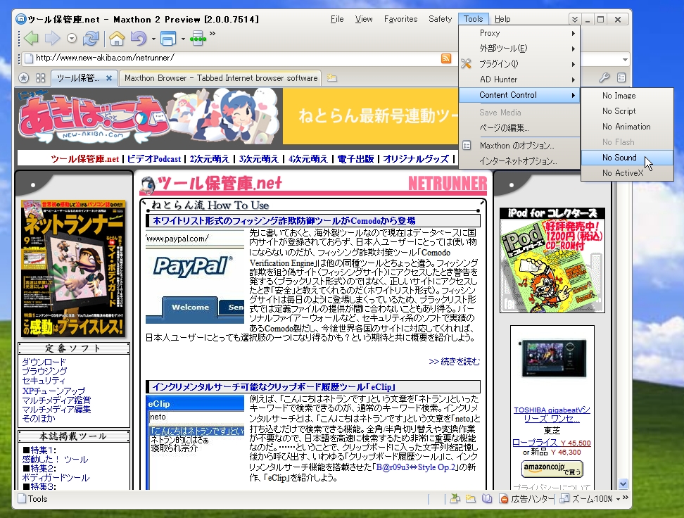Click the open book icon in status bar
Image resolution: width=684 pixels, height=518 pixels.
point(487,498)
